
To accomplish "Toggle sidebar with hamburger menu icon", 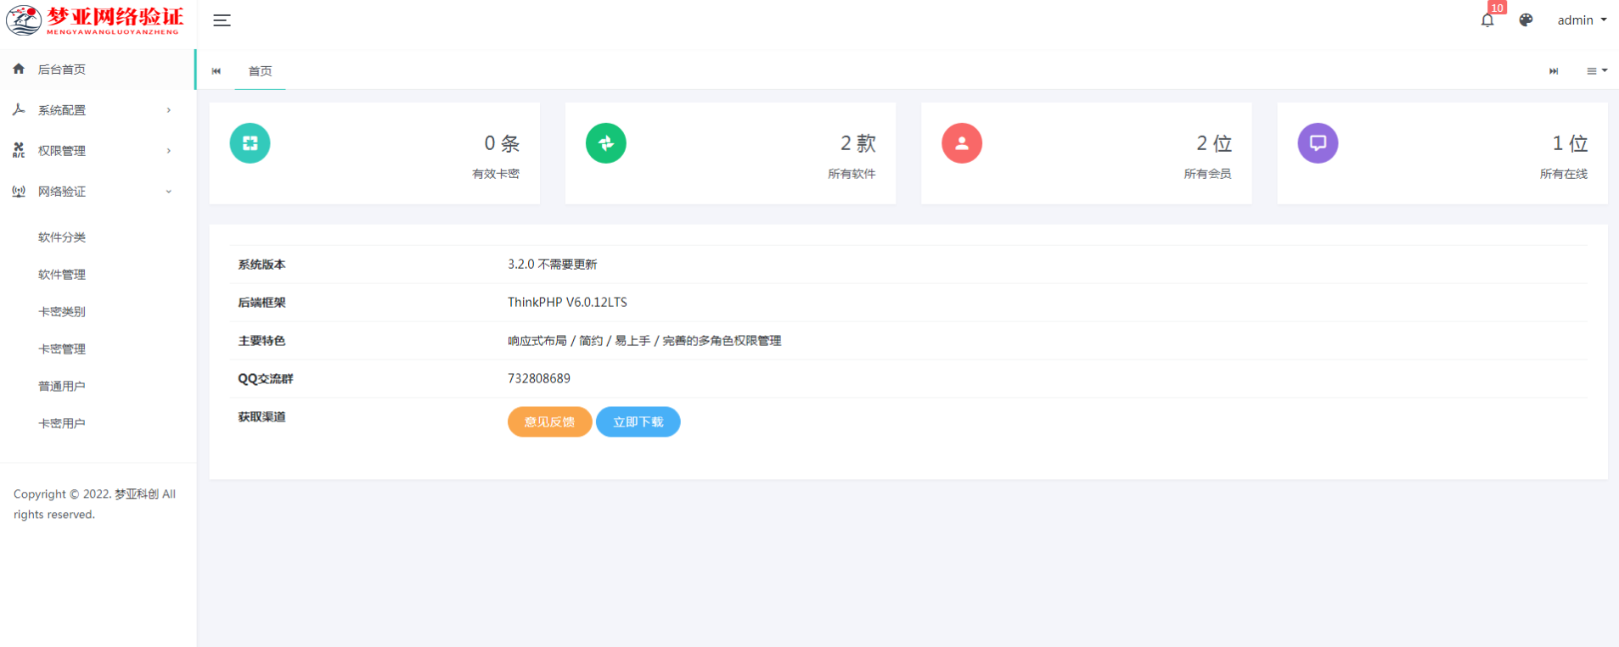I will point(222,20).
